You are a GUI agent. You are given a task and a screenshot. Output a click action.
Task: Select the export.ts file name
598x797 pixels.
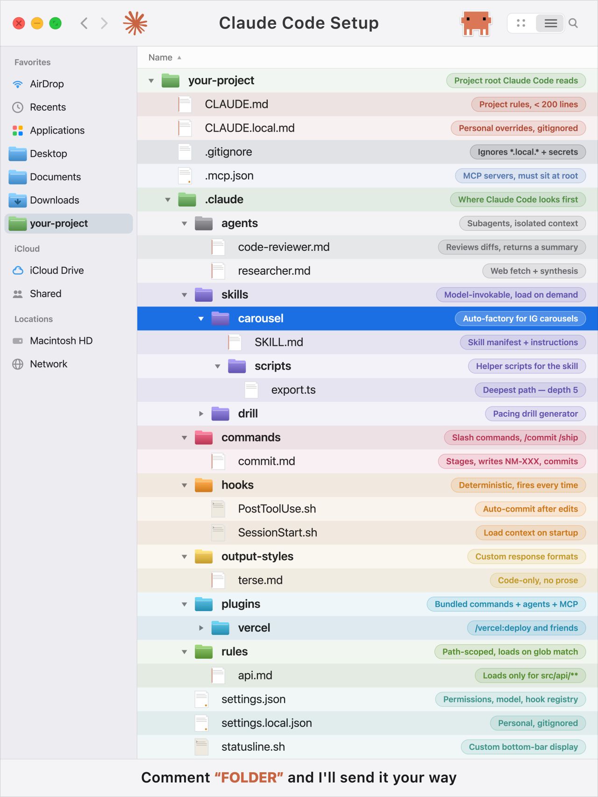pyautogui.click(x=293, y=390)
